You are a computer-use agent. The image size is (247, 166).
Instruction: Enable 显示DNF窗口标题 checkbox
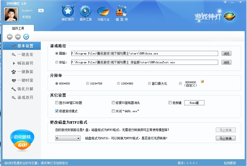click(57, 103)
